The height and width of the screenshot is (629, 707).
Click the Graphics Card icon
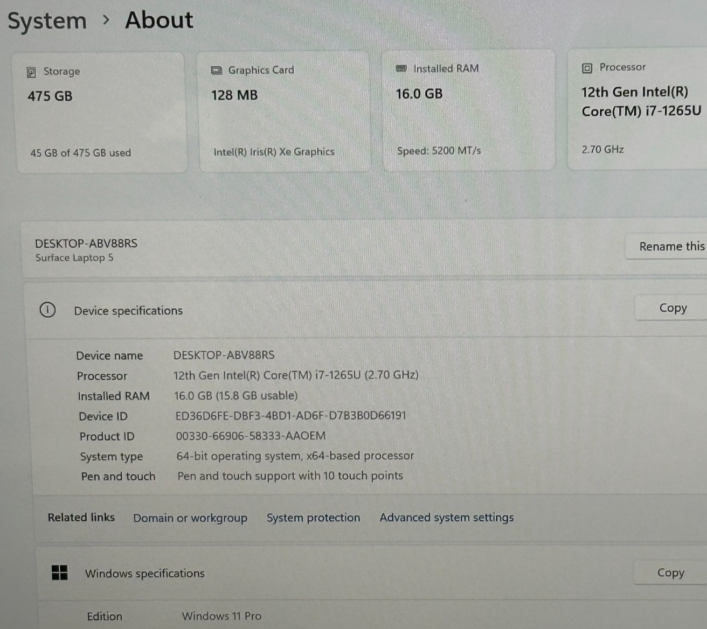(216, 71)
